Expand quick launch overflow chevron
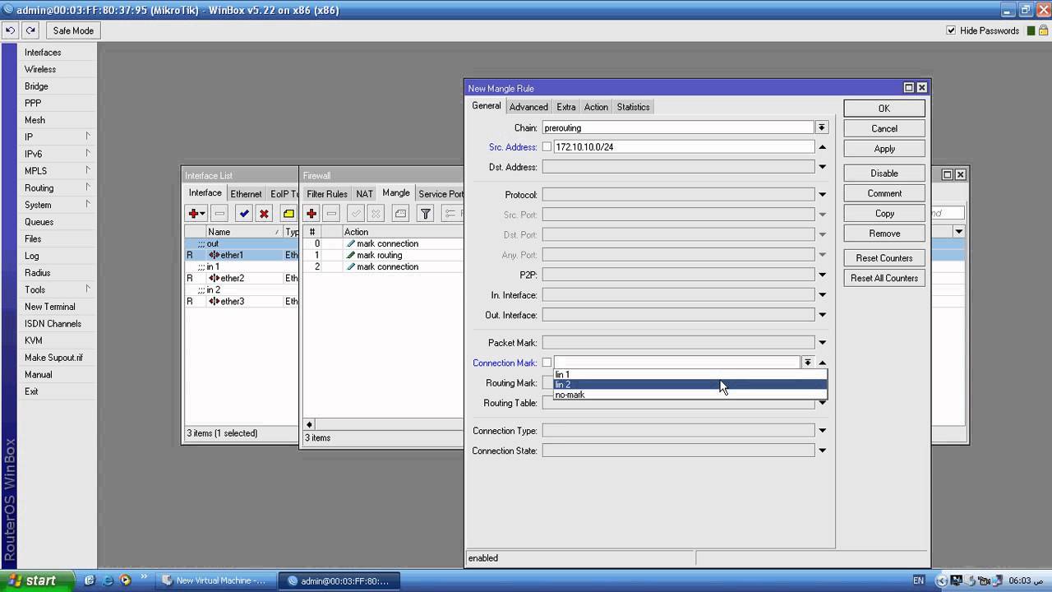This screenshot has width=1052, height=592. tap(145, 577)
